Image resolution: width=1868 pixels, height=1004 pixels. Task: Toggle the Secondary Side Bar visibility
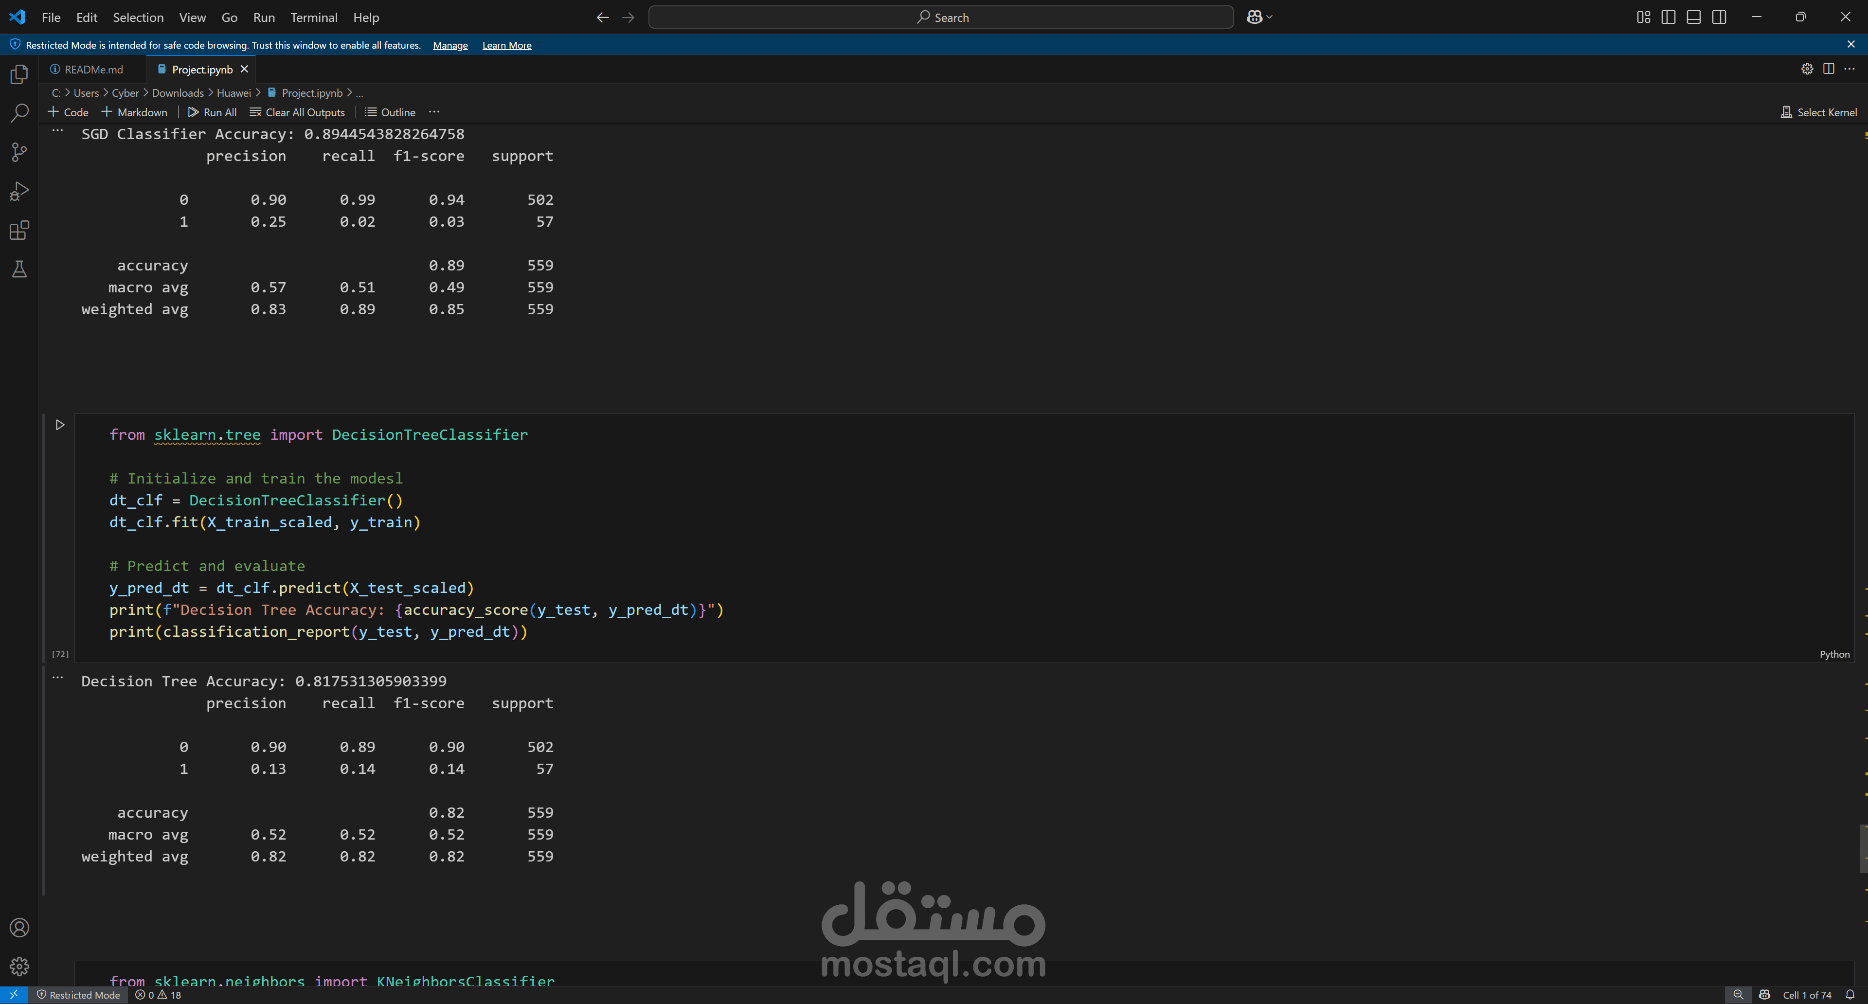(x=1719, y=17)
